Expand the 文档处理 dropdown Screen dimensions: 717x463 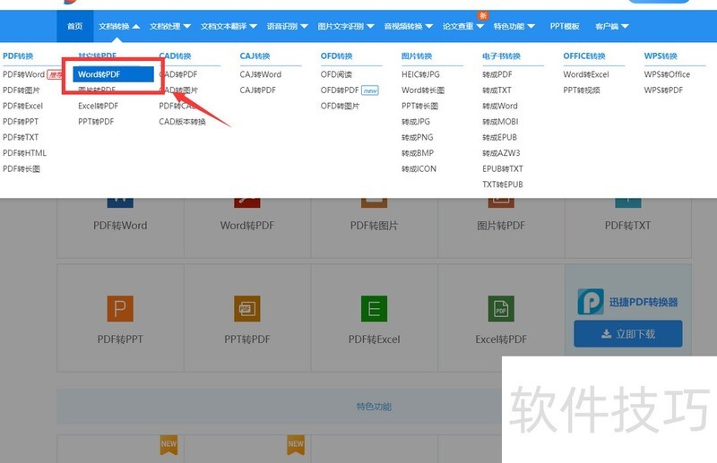coord(170,27)
